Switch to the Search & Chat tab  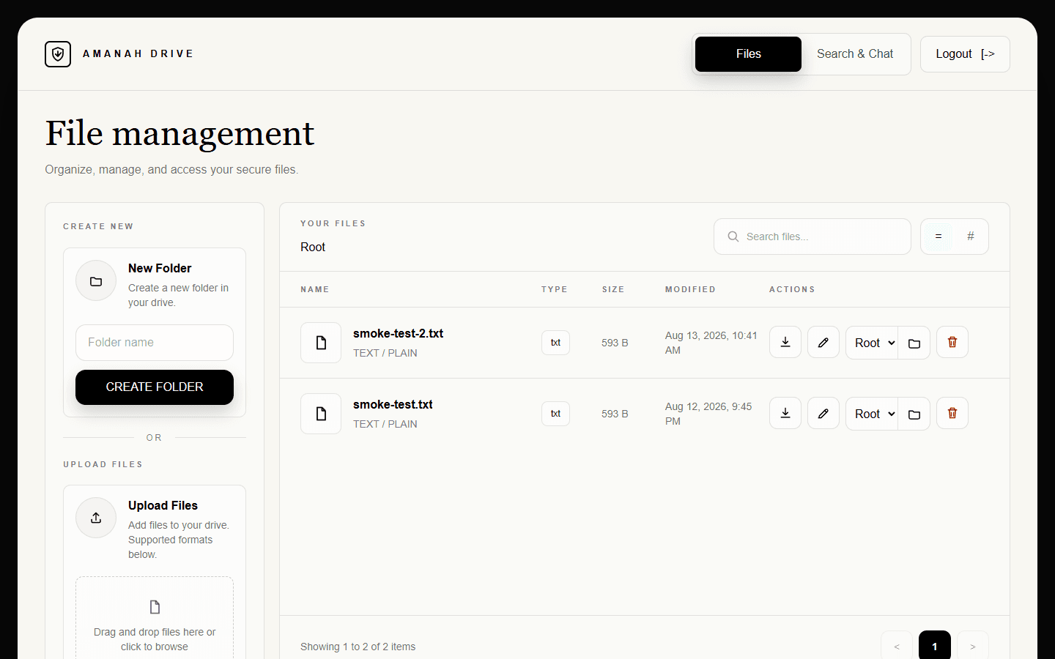point(855,54)
